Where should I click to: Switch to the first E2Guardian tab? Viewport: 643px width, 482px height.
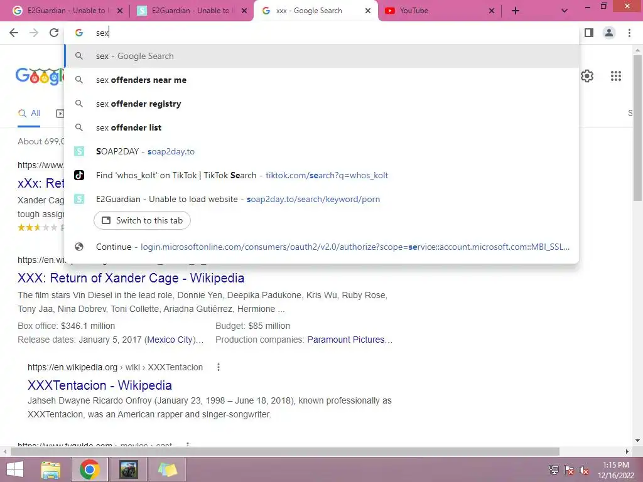point(65,11)
